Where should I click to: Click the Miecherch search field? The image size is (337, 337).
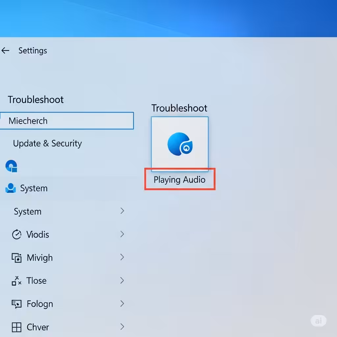pos(67,121)
